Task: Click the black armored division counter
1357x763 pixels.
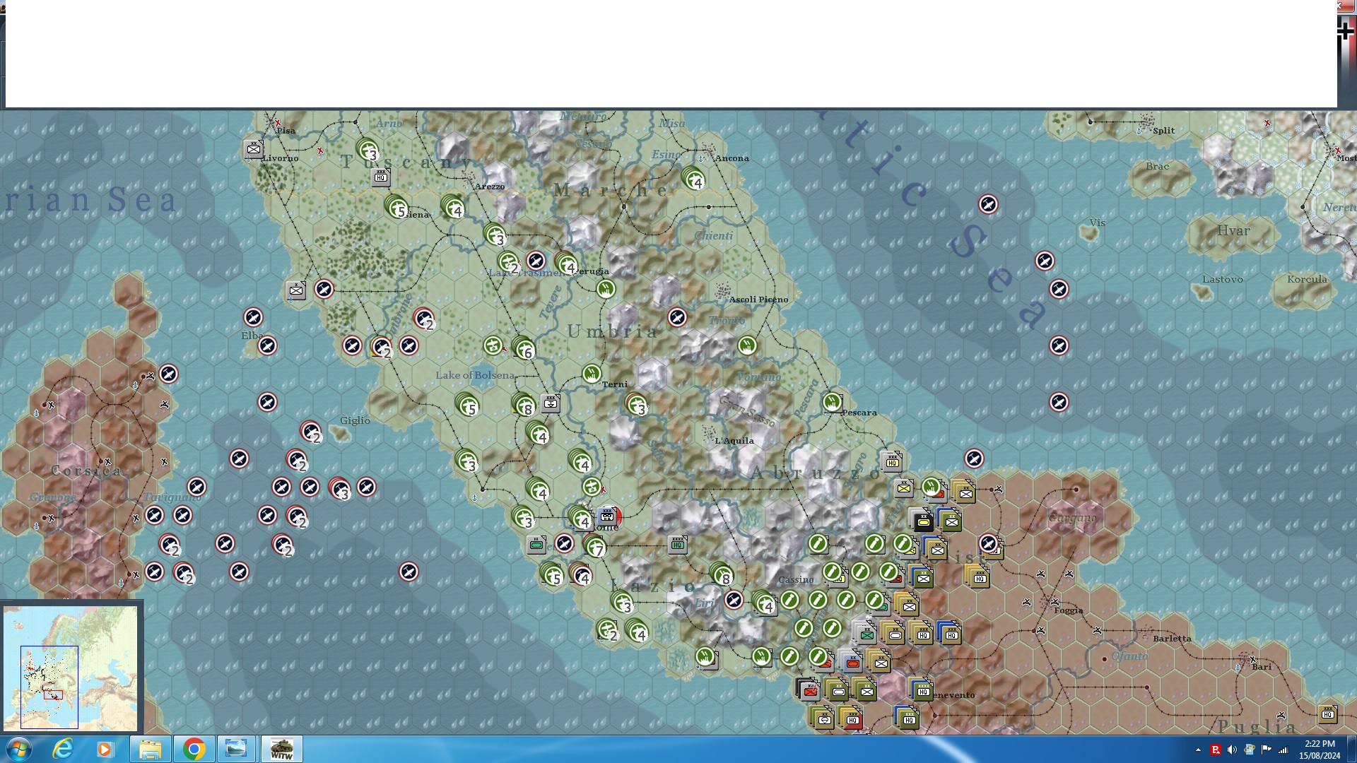Action: click(x=922, y=521)
